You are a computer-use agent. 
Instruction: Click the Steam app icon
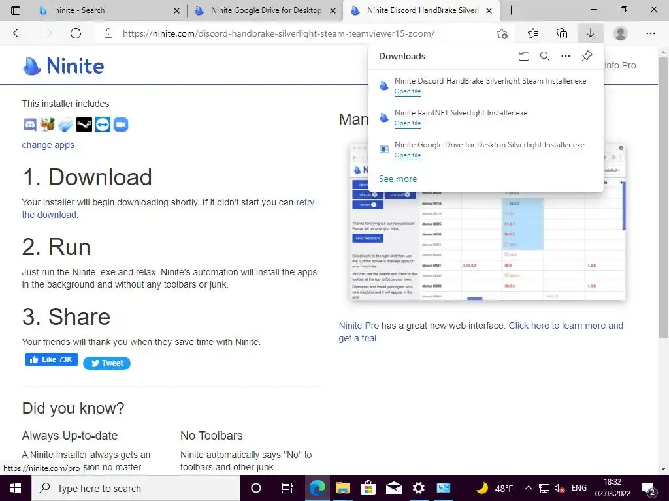[x=84, y=125]
